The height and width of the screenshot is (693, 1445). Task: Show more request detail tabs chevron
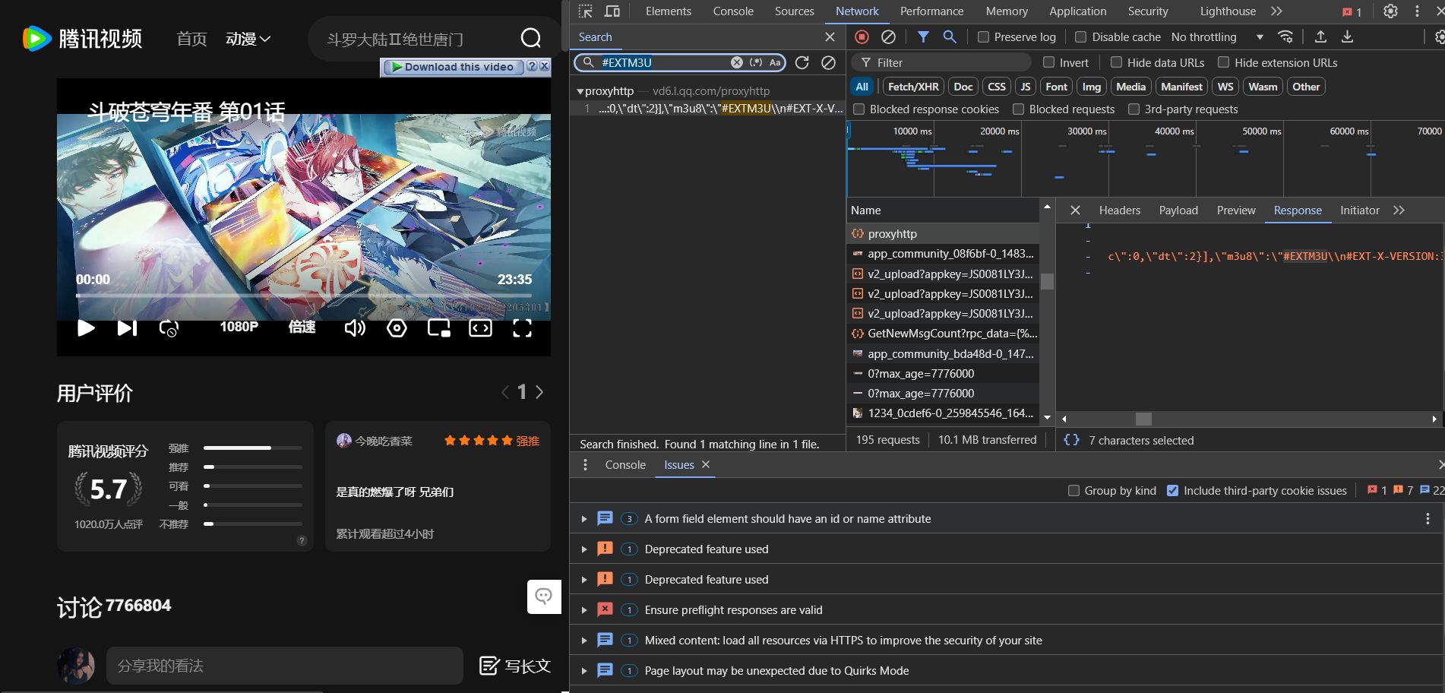(x=1399, y=210)
